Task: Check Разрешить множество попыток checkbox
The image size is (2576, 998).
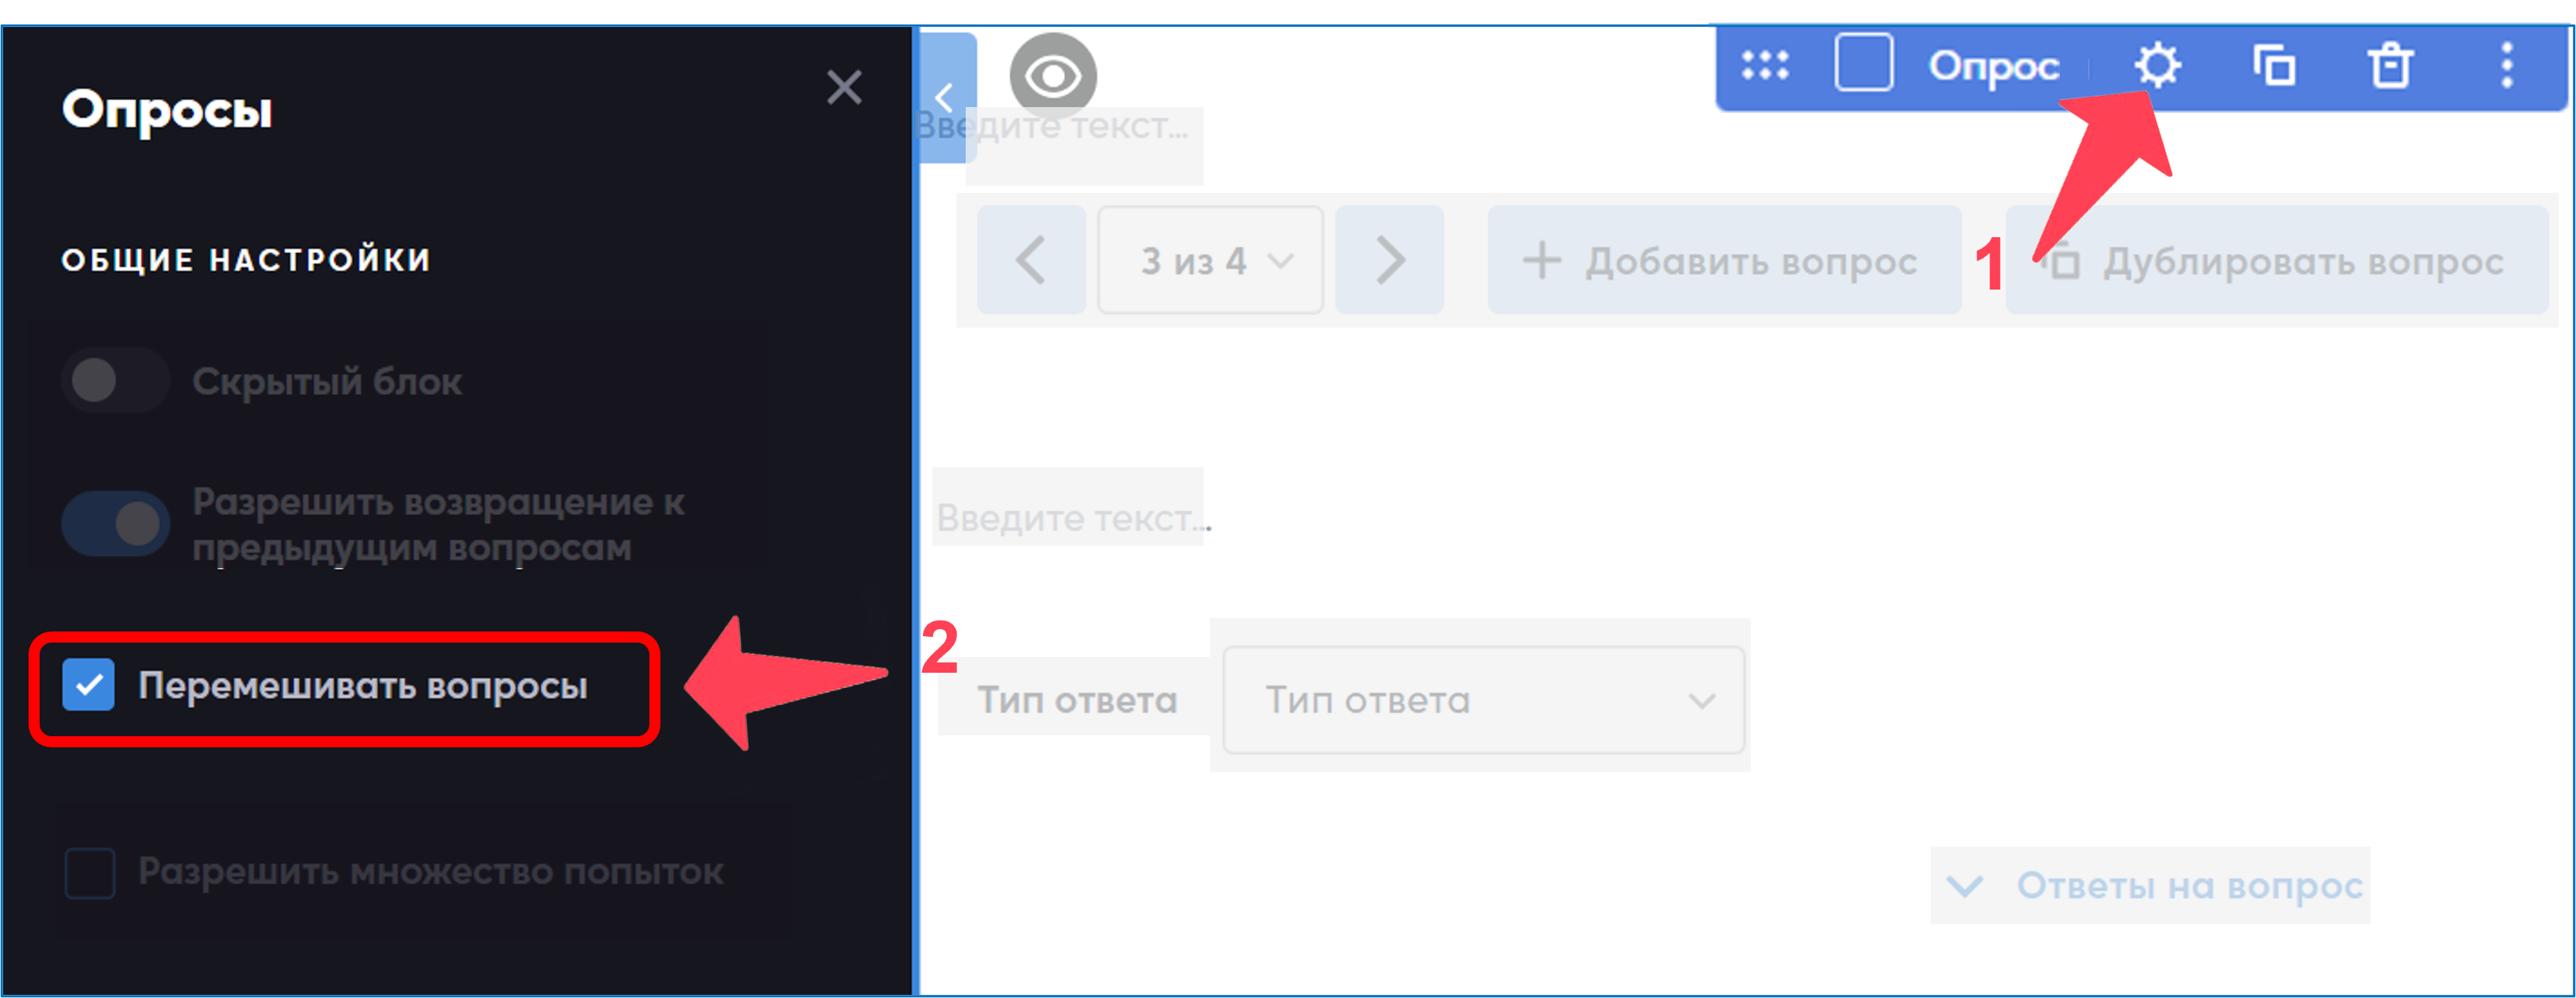Action: 89,873
